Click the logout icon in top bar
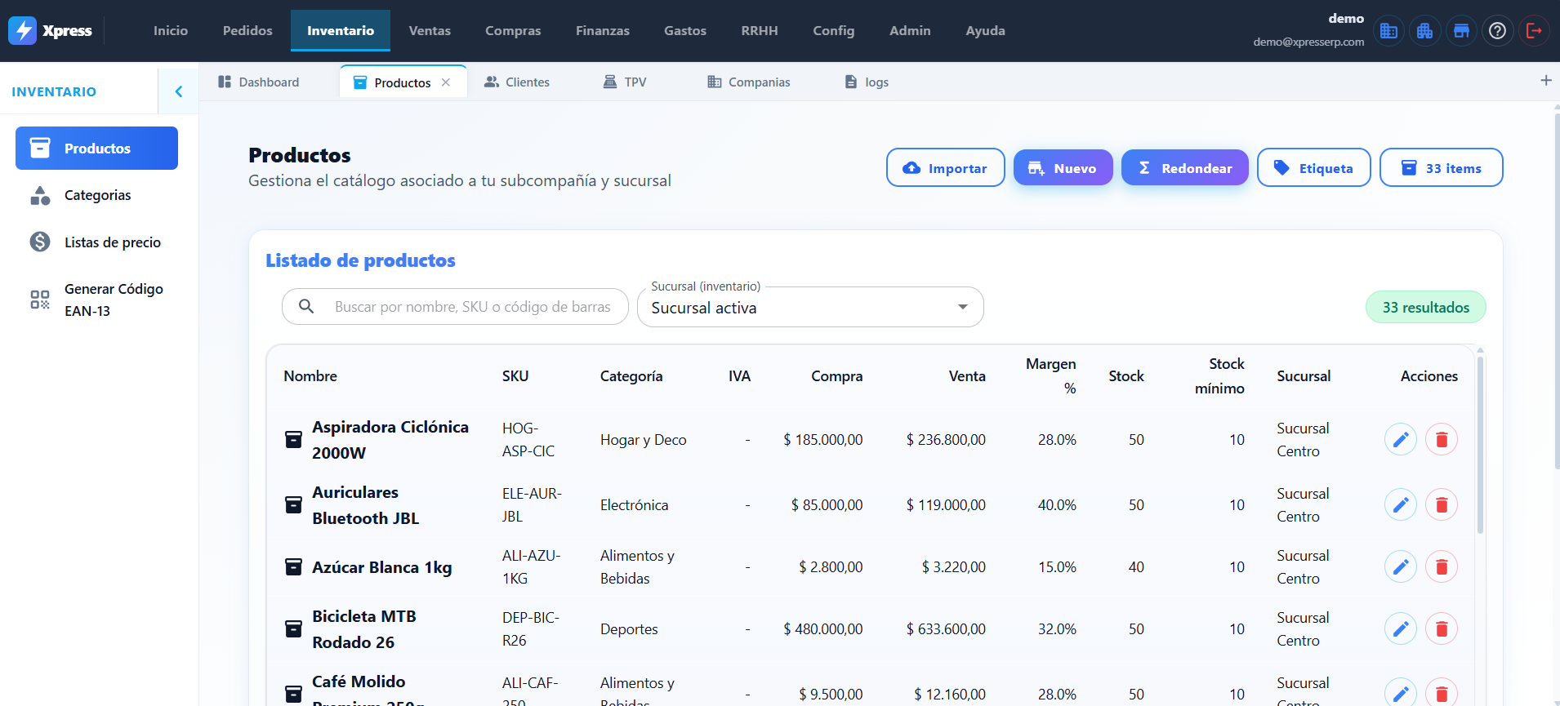Image resolution: width=1560 pixels, height=706 pixels. 1533,31
